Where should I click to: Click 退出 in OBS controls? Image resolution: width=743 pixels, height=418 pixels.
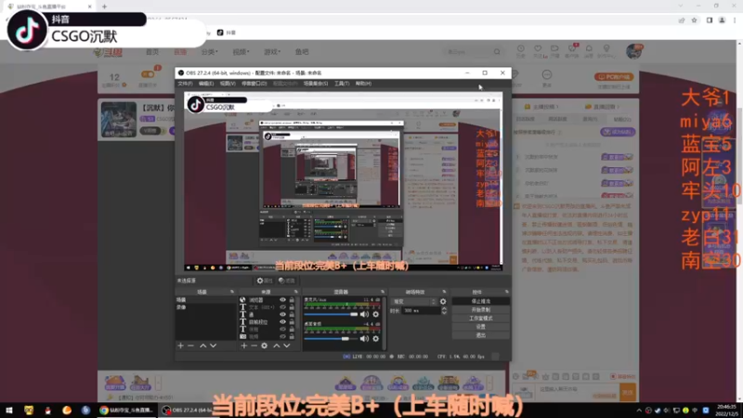pos(480,335)
